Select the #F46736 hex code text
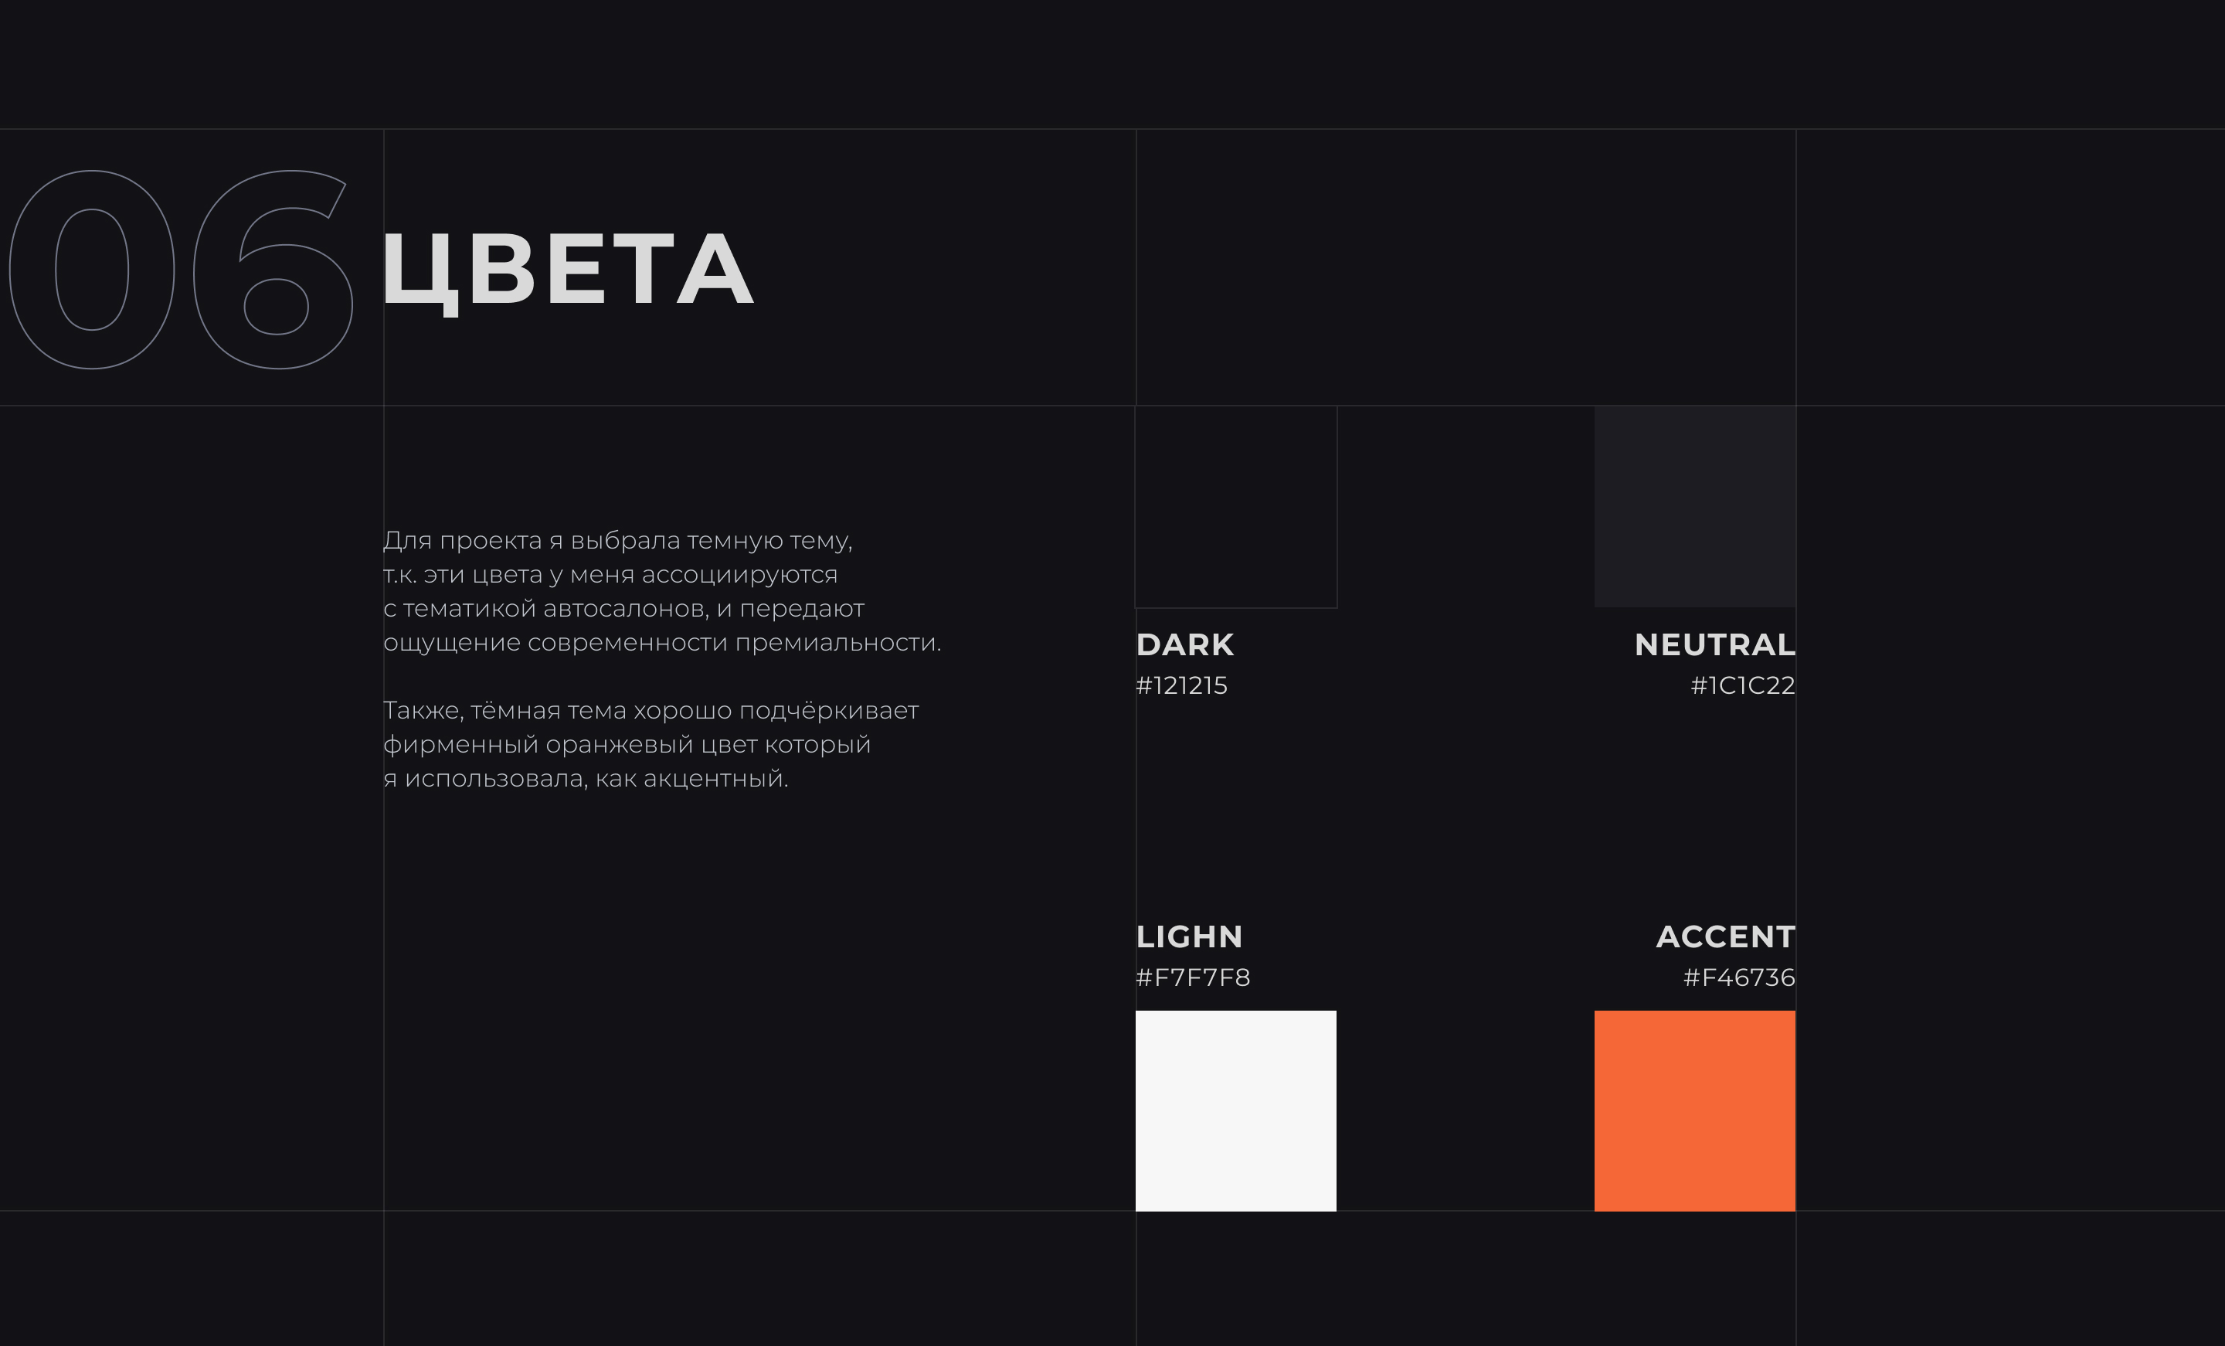Image resolution: width=2225 pixels, height=1346 pixels. click(x=1738, y=977)
